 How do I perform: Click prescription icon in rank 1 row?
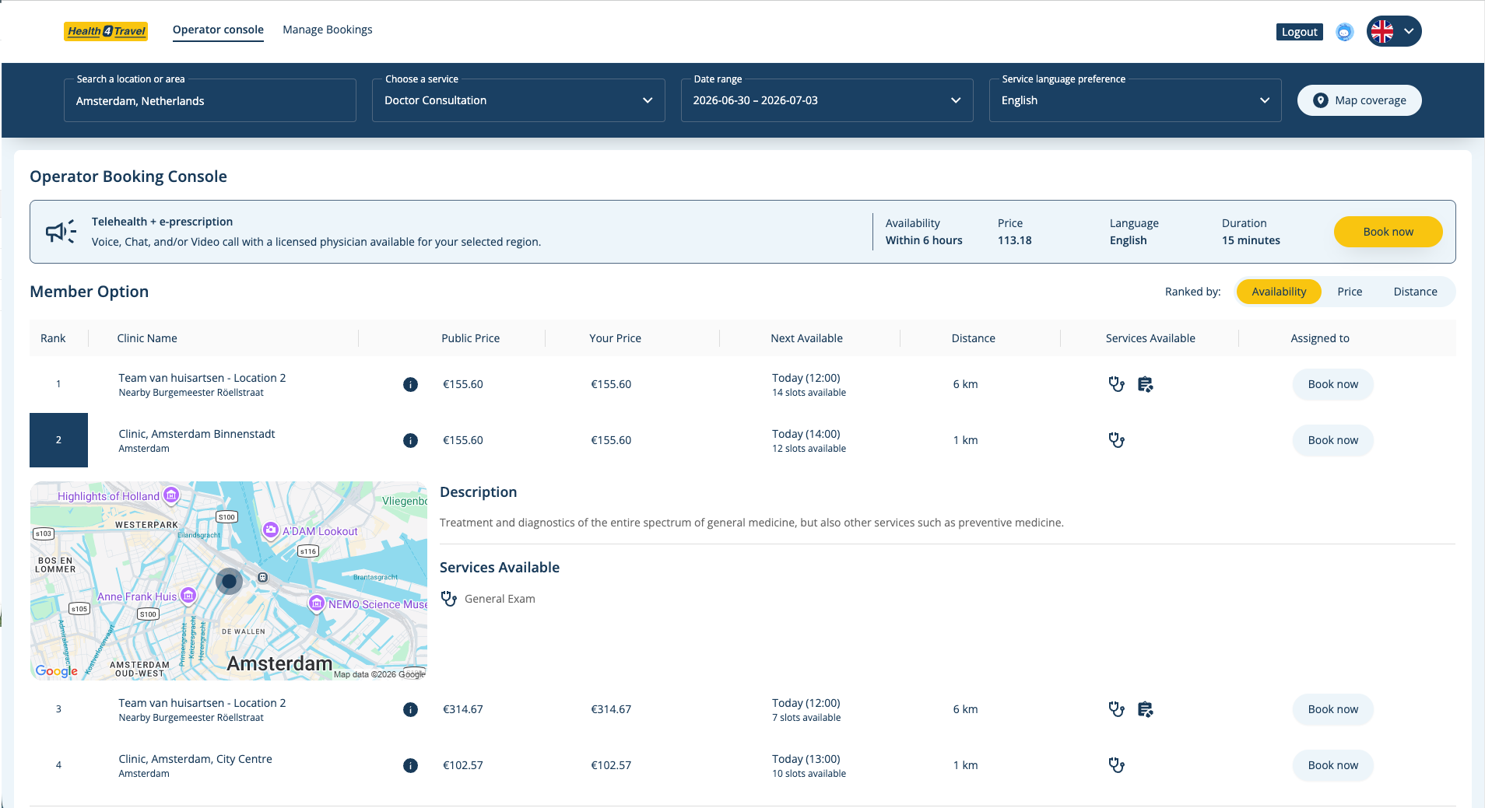[1145, 384]
